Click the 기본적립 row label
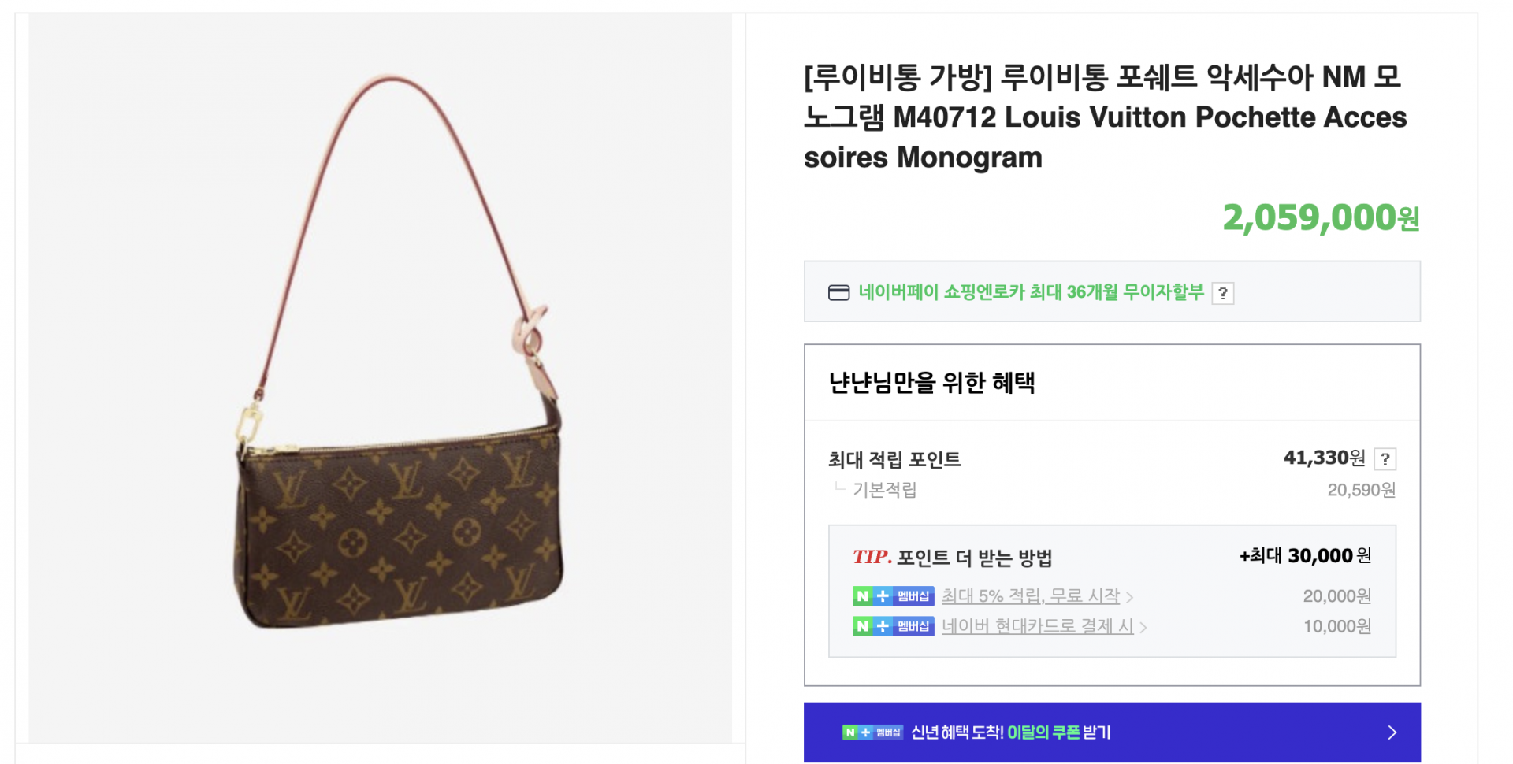Screen dimensions: 1513x764 coord(884,490)
